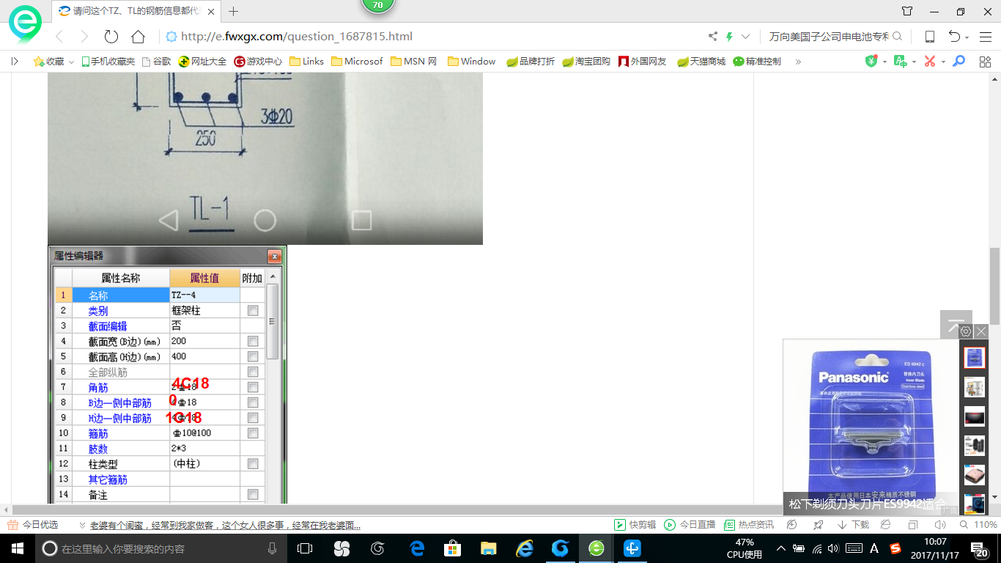Click the news headline link 老婆有个闺蜜
1001x563 pixels.
click(x=225, y=525)
